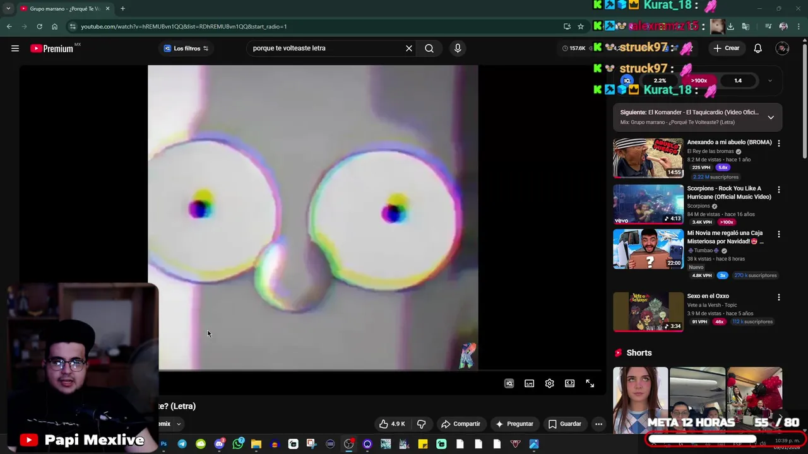Toggle theater mode
808x454 pixels.
pos(569,383)
